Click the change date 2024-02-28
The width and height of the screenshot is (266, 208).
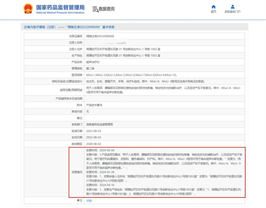coord(107,172)
